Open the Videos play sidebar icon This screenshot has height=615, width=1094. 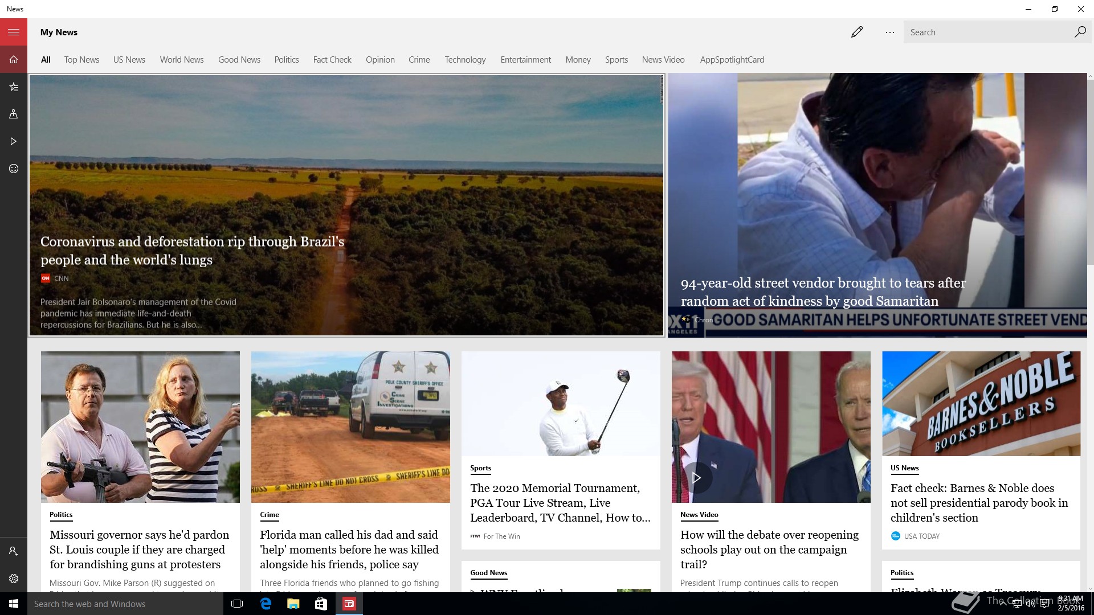tap(14, 141)
